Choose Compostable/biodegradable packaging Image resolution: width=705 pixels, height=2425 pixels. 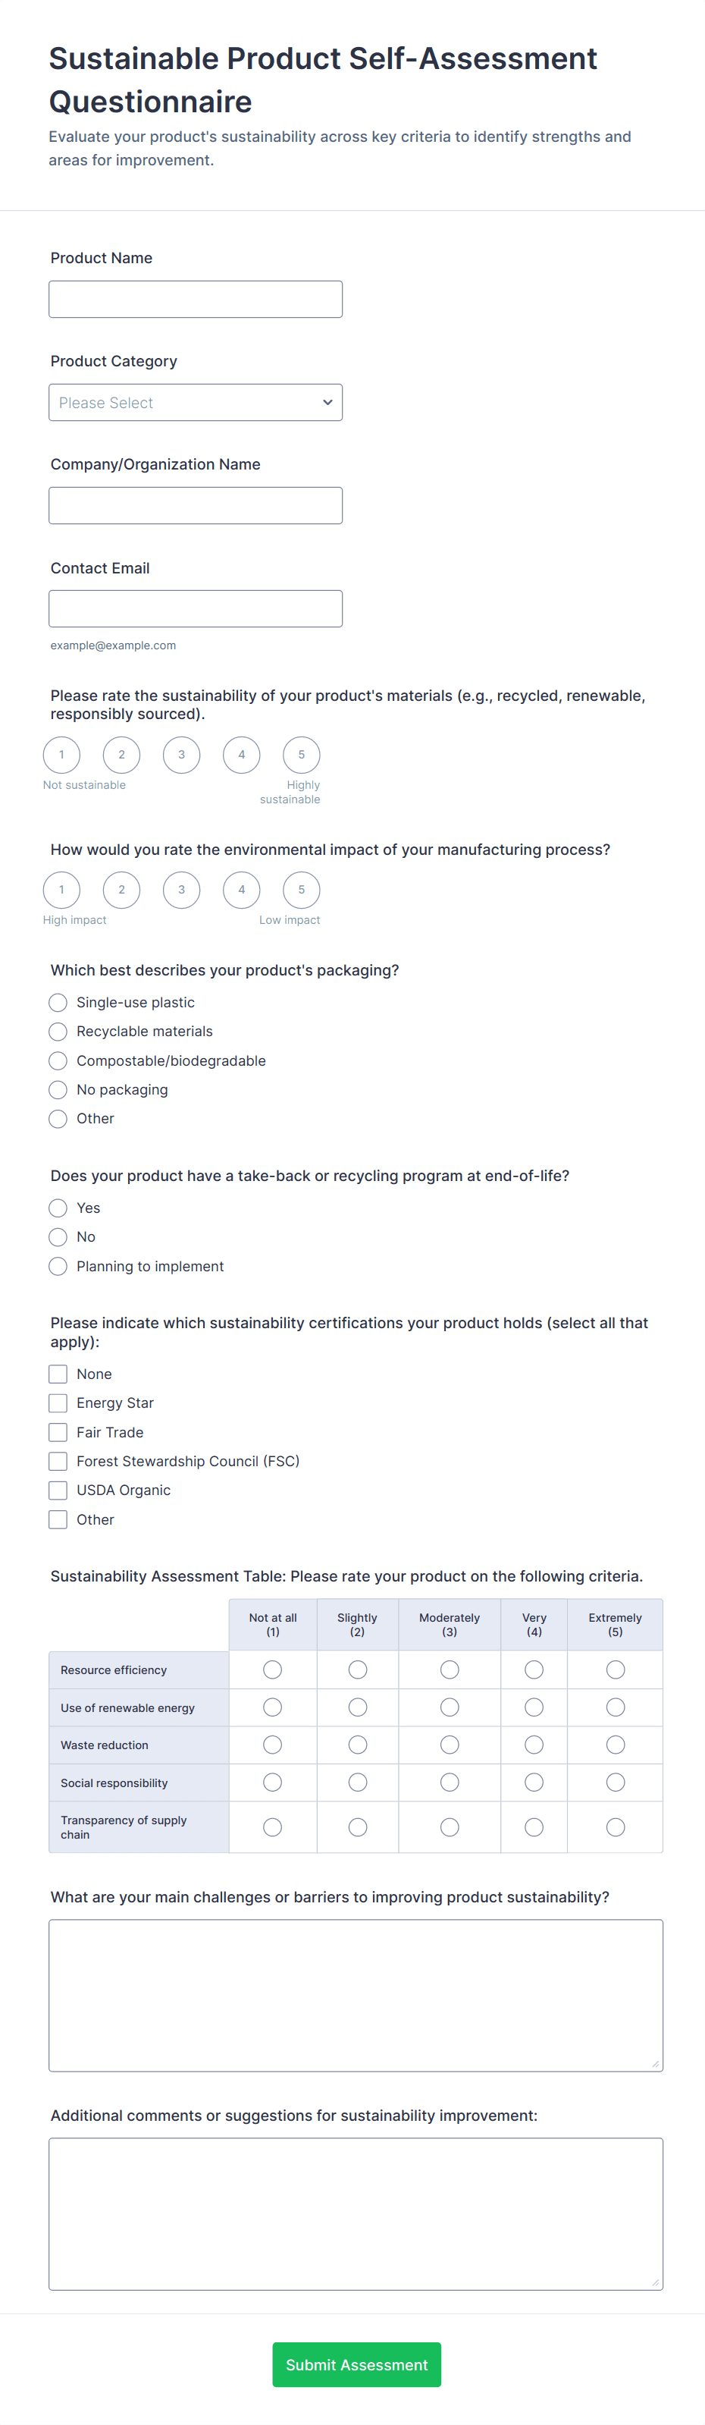[x=58, y=1061]
